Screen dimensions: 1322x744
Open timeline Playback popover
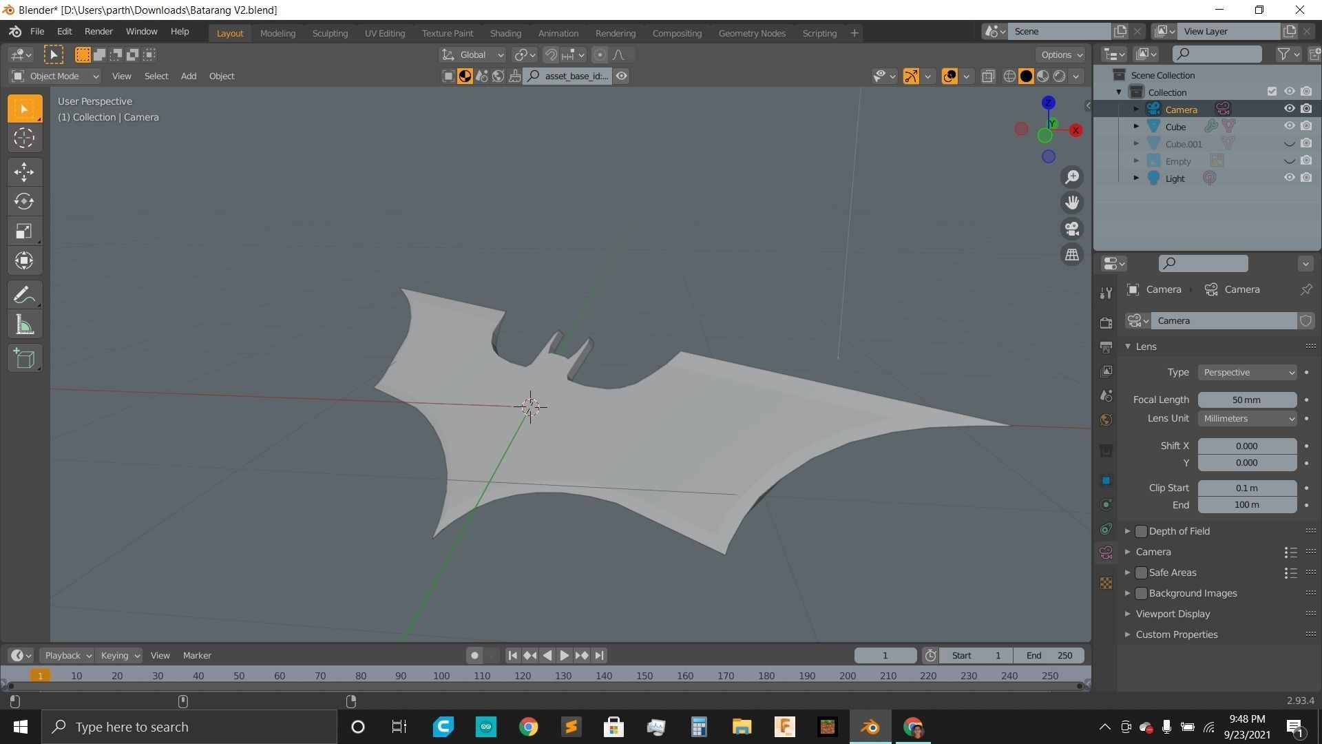67,656
